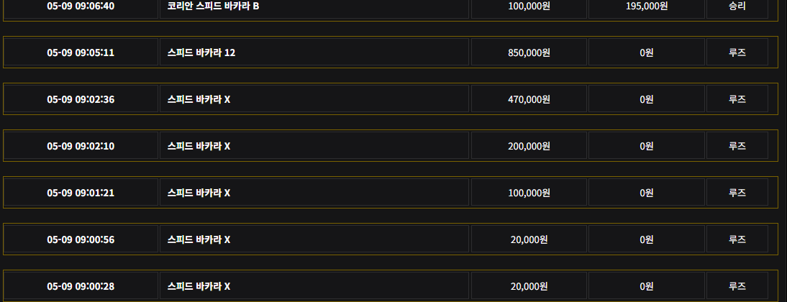Select the 05-09 09:06:40 timestamp cell
Screen dimensions: 787x302
tap(81, 6)
